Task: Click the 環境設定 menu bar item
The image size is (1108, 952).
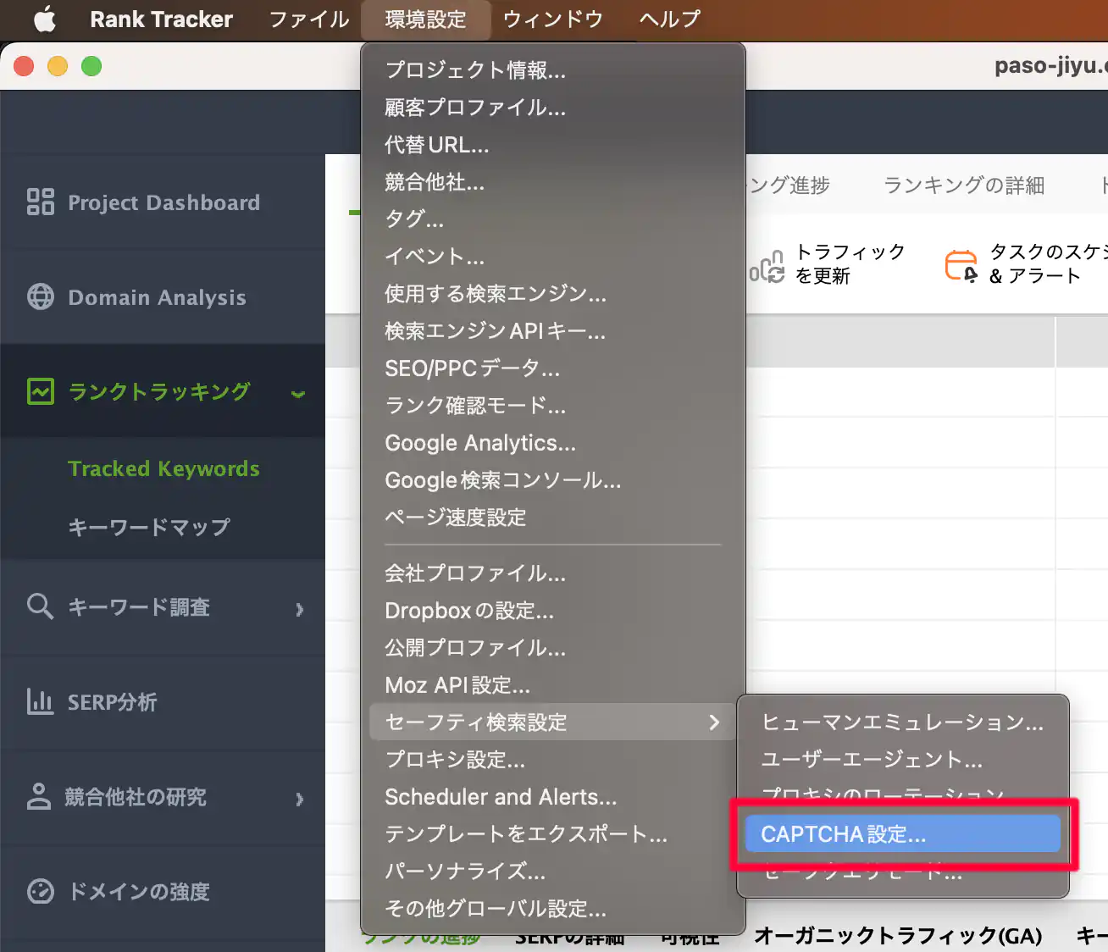Action: tap(426, 19)
